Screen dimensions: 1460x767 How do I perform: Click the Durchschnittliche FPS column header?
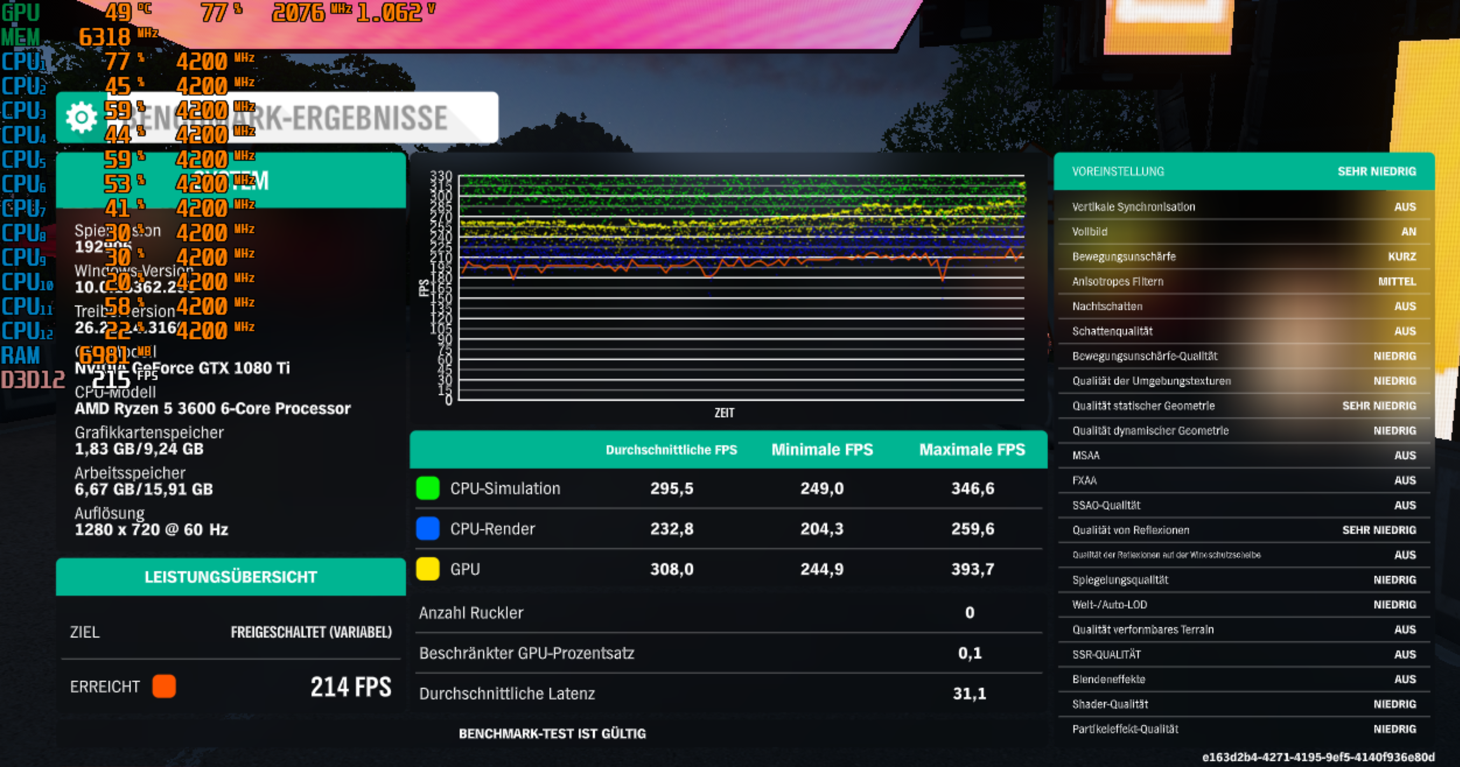[671, 450]
